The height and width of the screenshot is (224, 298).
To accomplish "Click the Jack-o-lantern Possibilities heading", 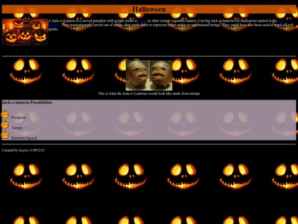I will pyautogui.click(x=27, y=102).
